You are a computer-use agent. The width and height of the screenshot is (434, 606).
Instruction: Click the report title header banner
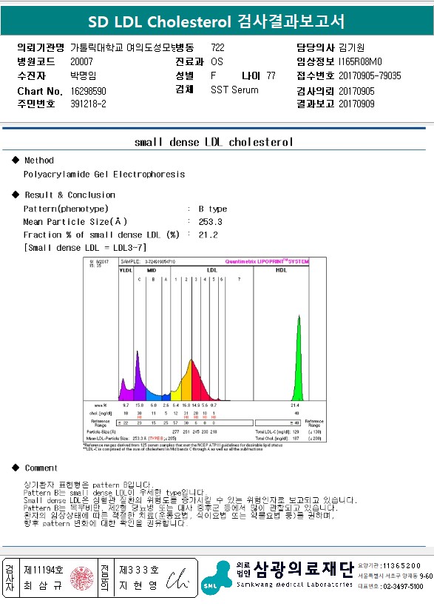point(217,21)
